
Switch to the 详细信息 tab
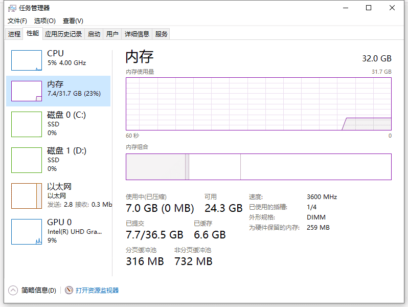click(x=137, y=34)
